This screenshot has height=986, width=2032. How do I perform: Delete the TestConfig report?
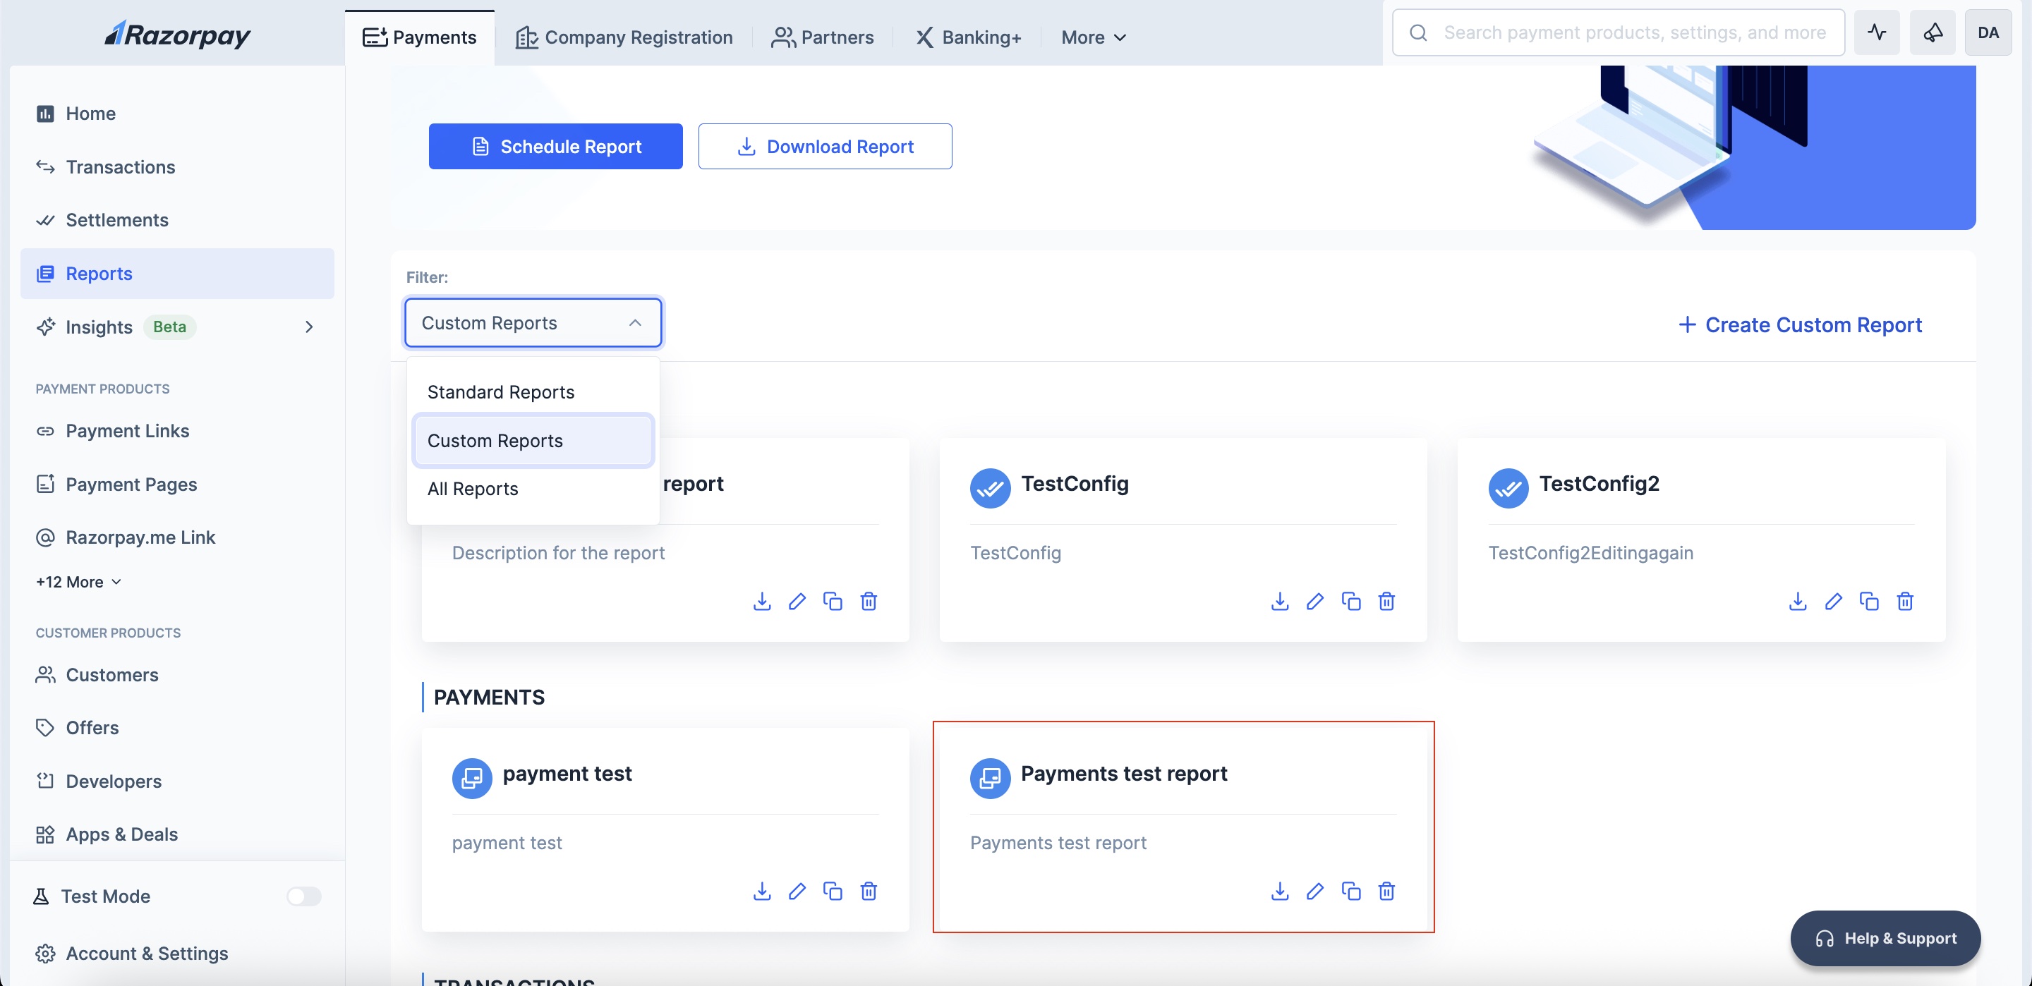pyautogui.click(x=1386, y=602)
